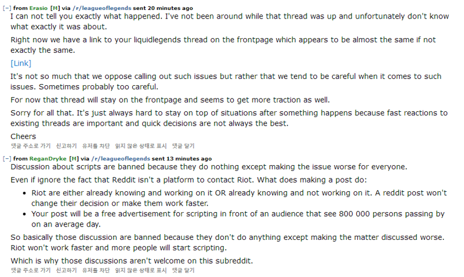Image resolution: width=464 pixels, height=277 pixels.
Task: Click 댓글 주소로 가기 under ReganDryke's message
Action: 31,271
